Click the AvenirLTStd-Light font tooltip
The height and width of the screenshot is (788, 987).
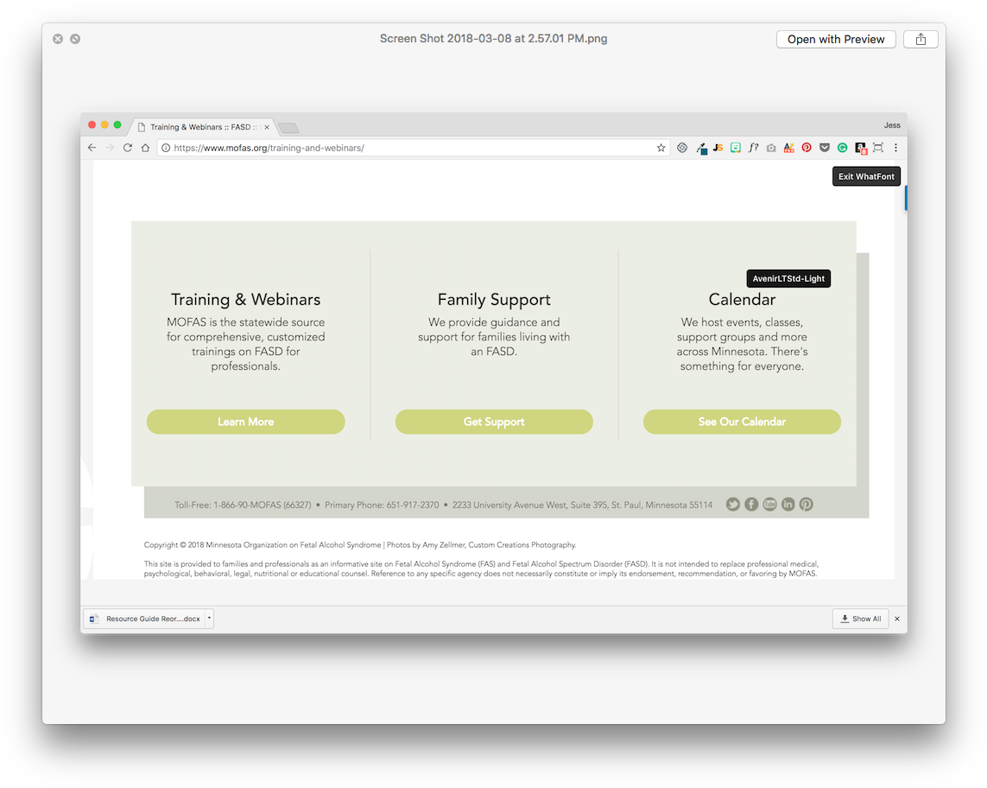[x=788, y=278]
